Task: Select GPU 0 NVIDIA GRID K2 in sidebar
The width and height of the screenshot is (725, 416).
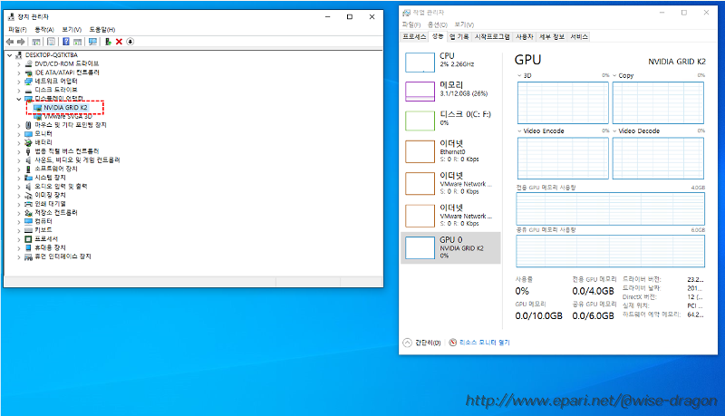Action: pyautogui.click(x=450, y=247)
